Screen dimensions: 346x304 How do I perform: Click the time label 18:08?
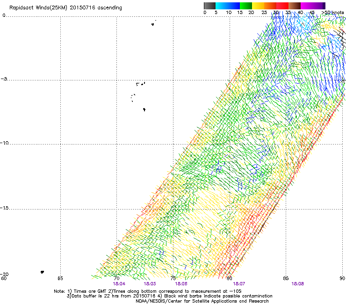point(297,284)
